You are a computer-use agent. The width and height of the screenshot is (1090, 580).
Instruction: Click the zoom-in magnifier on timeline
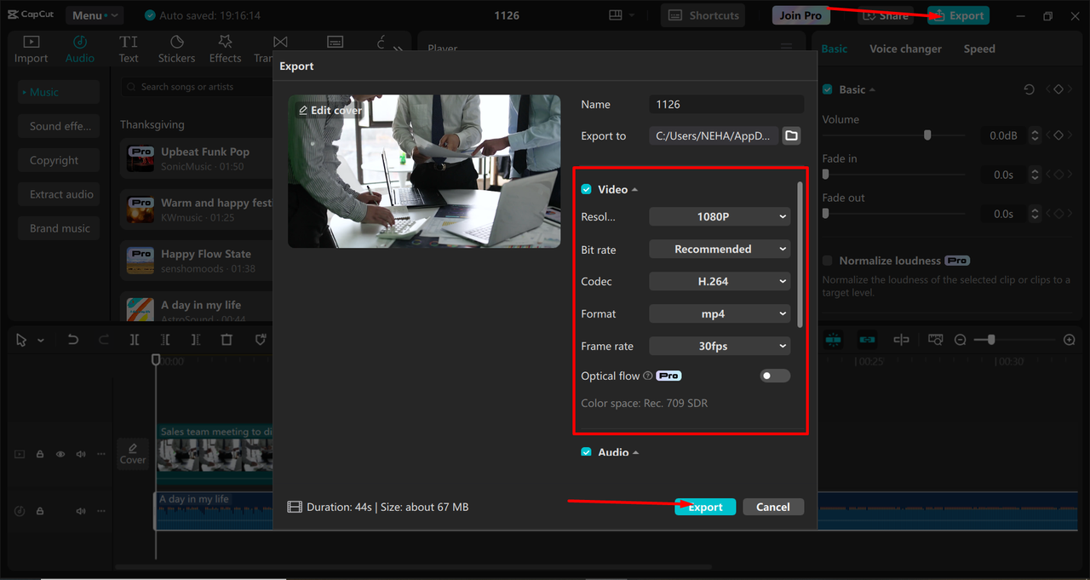(1070, 340)
